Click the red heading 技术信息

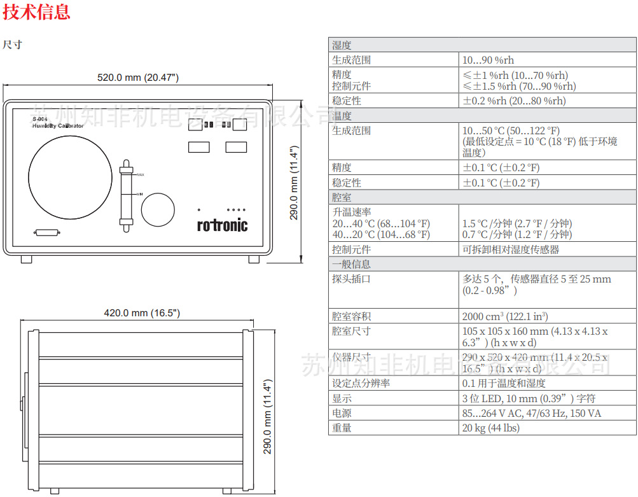pos(36,11)
